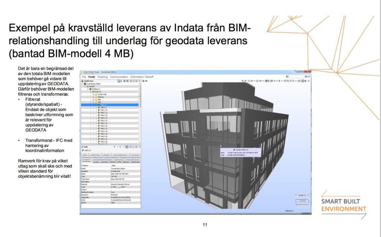Click the Geometry property row

point(111,195)
